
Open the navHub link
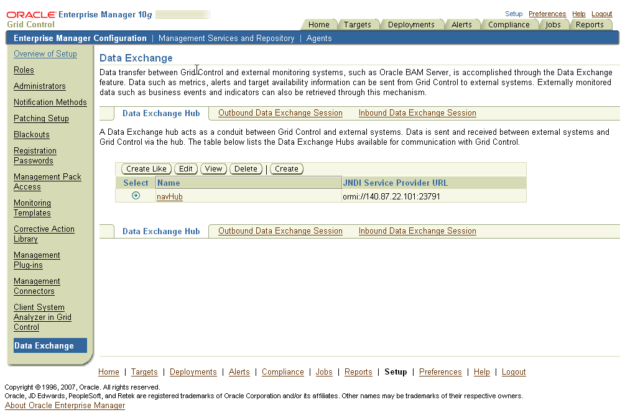[170, 197]
